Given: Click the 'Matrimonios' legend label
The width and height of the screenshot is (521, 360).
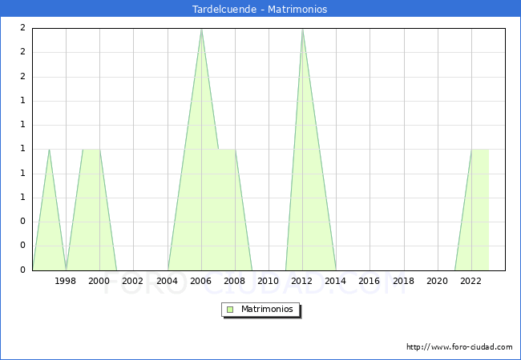Looking at the screenshot, I should [267, 309].
